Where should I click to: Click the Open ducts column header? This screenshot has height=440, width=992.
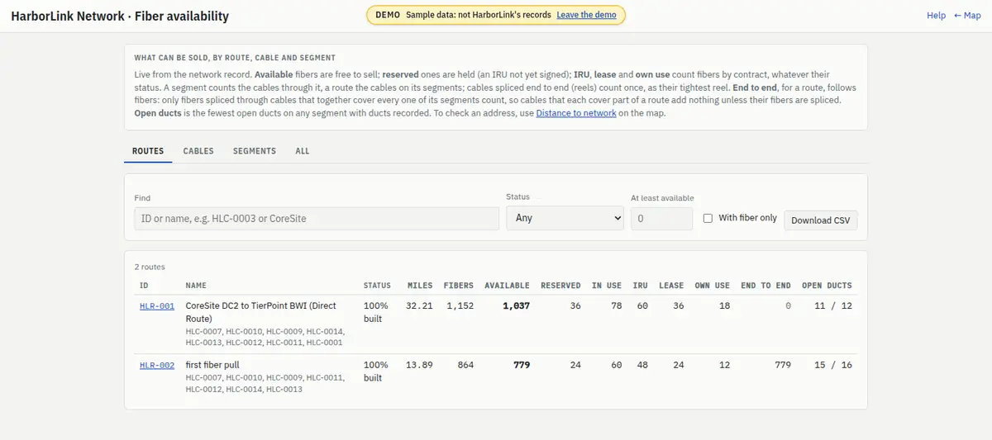tap(827, 286)
